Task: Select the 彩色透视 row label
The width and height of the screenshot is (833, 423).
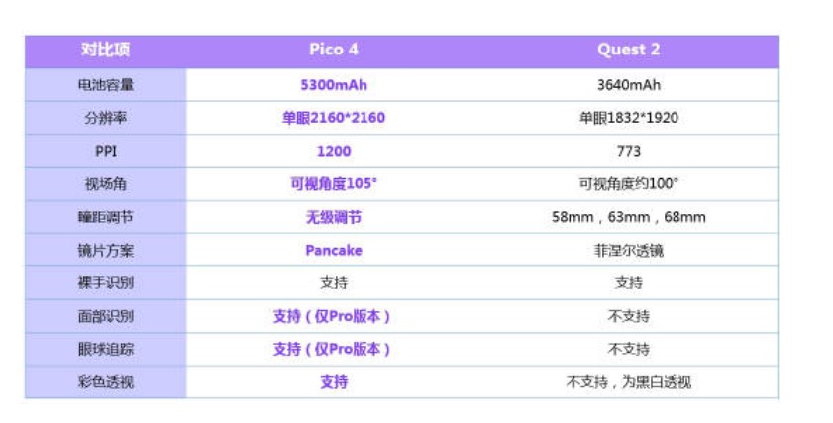Action: (105, 382)
